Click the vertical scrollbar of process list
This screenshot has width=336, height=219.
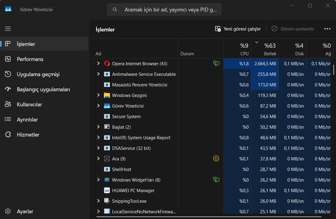[x=334, y=70]
